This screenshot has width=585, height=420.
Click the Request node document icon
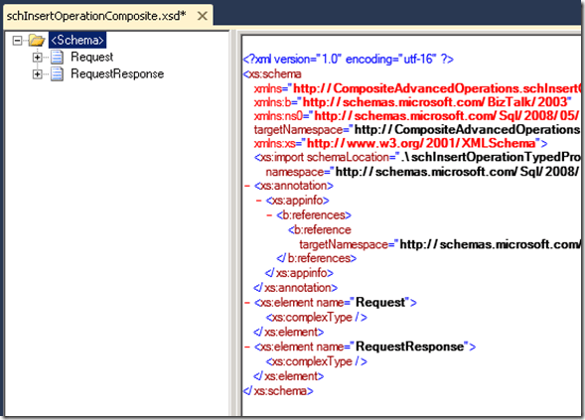57,57
